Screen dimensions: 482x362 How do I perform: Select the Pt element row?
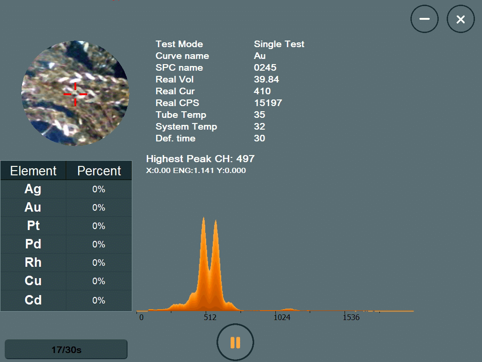pyautogui.click(x=66, y=226)
